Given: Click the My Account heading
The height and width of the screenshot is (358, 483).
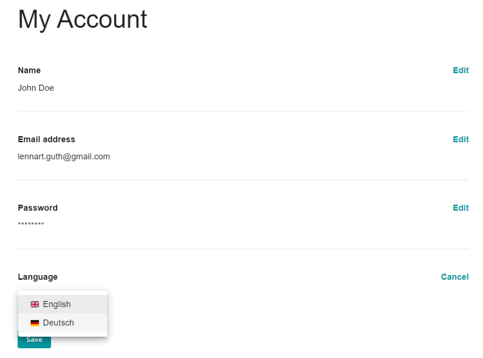Looking at the screenshot, I should [83, 19].
